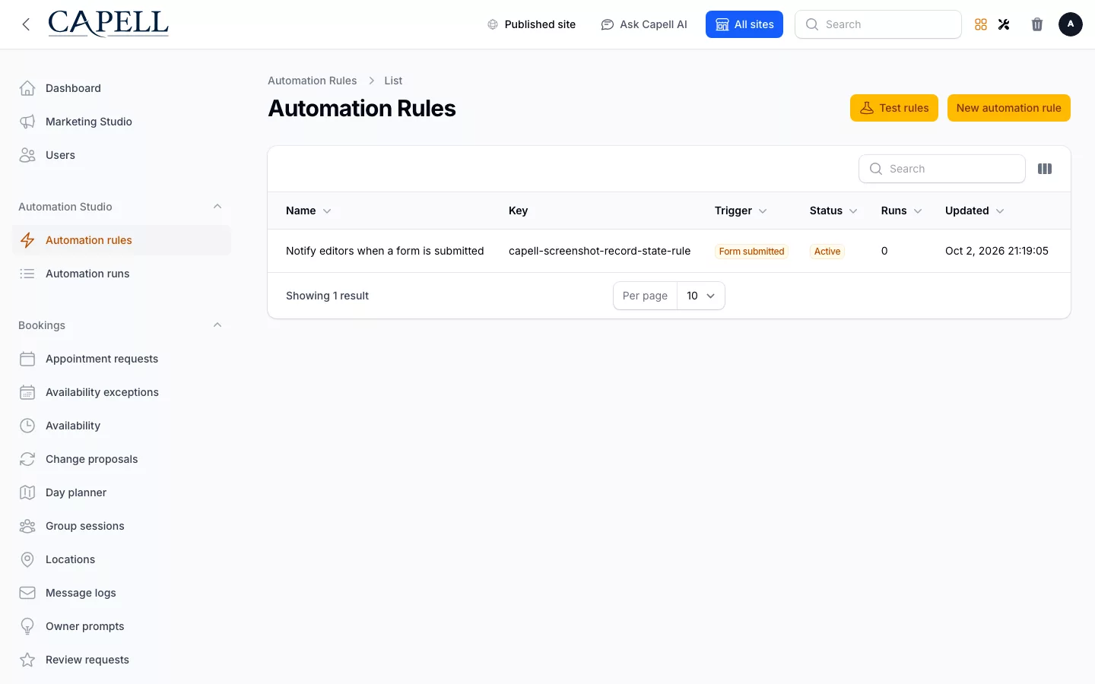Screen dimensions: 1095x684
Task: Open rule Notify editors when a form is submitted
Action: click(385, 251)
